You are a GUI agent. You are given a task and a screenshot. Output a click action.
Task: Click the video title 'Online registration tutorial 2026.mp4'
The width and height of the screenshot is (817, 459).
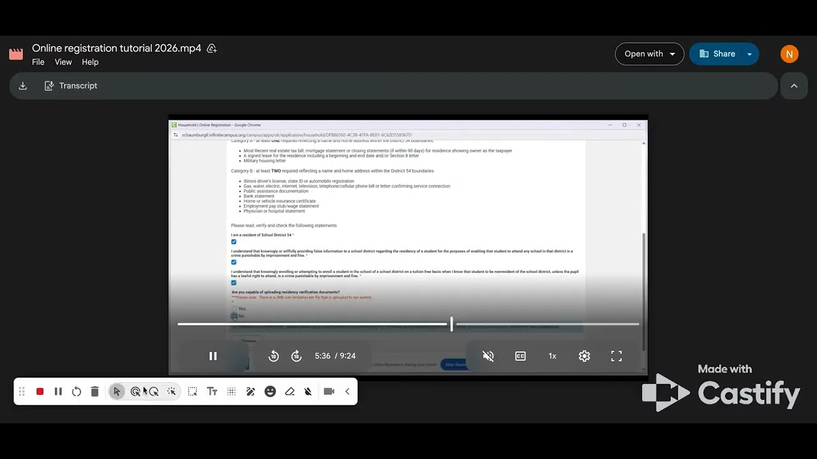pos(117,48)
